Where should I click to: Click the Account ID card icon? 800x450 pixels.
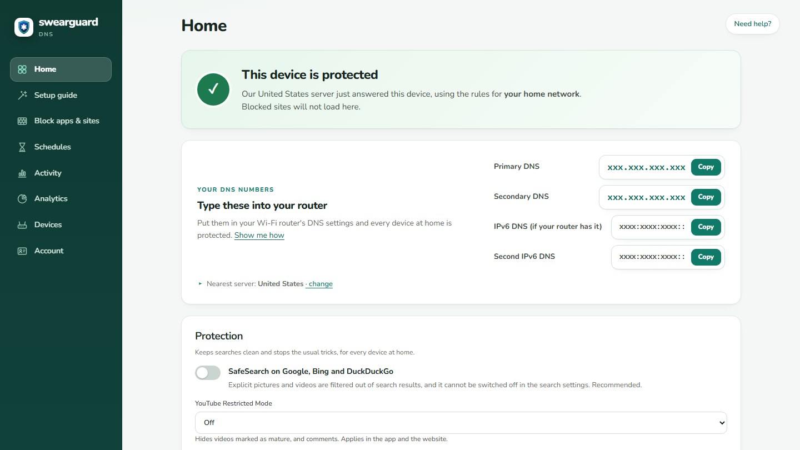(22, 251)
